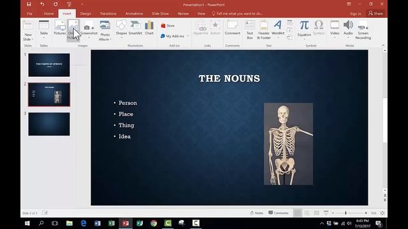Screen dimensions: 408x229
Task: Open Google Chrome from taskbar
Action: [154, 223]
